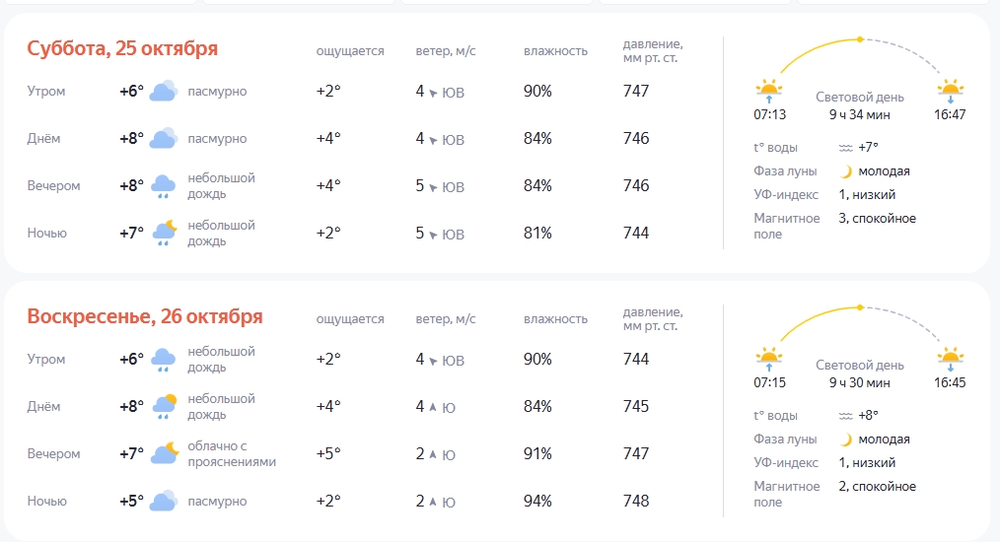The height and width of the screenshot is (542, 1000).
Task: Click Sunday night wind direction arrow
Action: 433,502
